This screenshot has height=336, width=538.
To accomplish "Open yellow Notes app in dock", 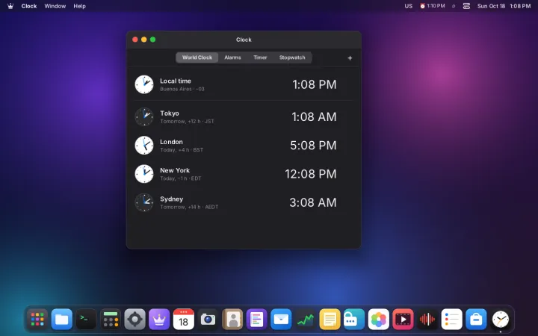I will [x=330, y=320].
